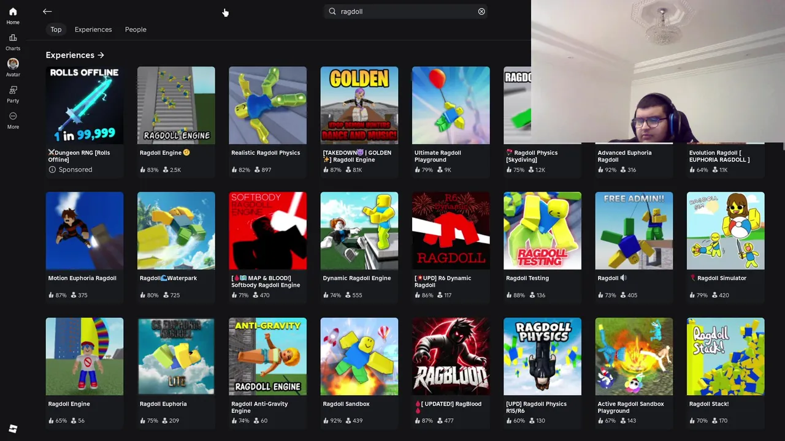Open Motion Euphoria Ragdoll thumbnail
This screenshot has width=785, height=441.
pyautogui.click(x=85, y=231)
